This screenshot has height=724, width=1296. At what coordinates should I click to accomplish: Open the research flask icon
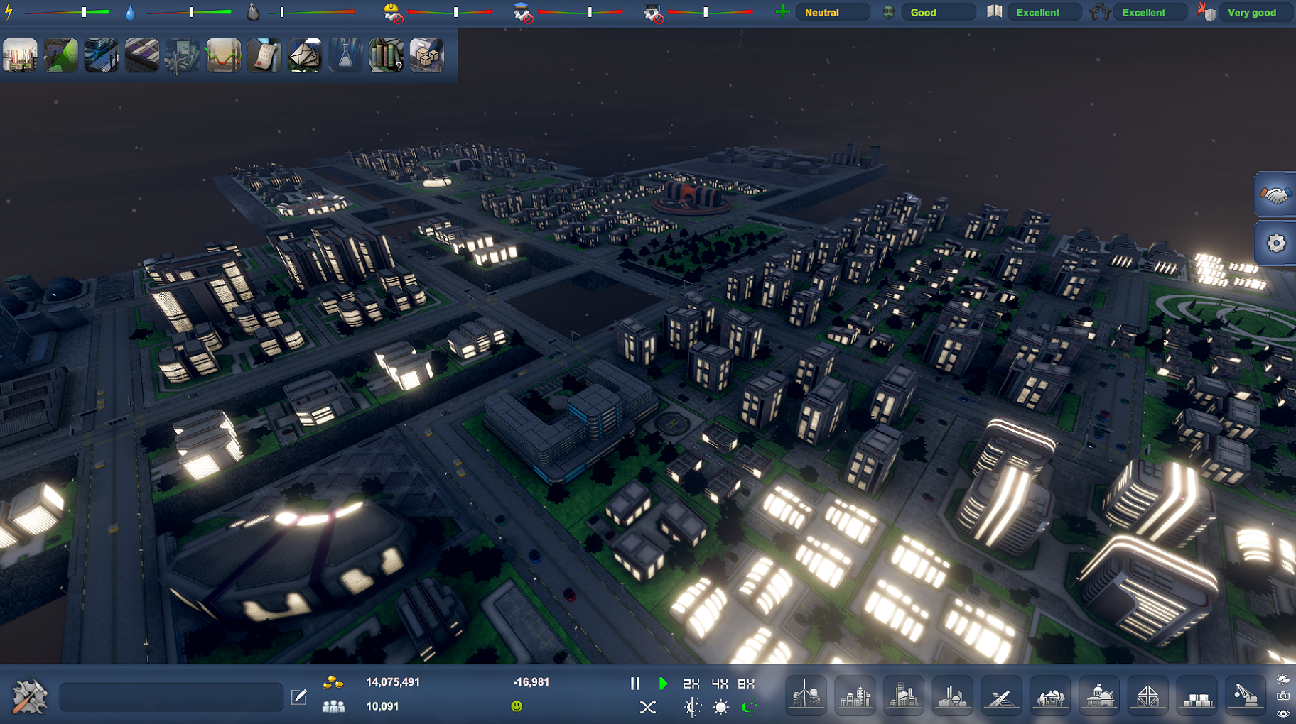pyautogui.click(x=346, y=55)
